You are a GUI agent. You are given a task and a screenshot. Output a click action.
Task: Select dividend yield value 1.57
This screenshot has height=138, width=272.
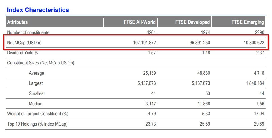(152, 53)
